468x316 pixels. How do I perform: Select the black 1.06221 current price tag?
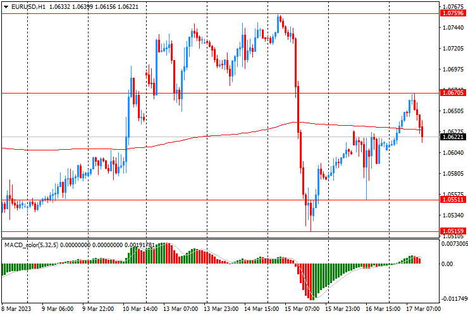point(453,137)
